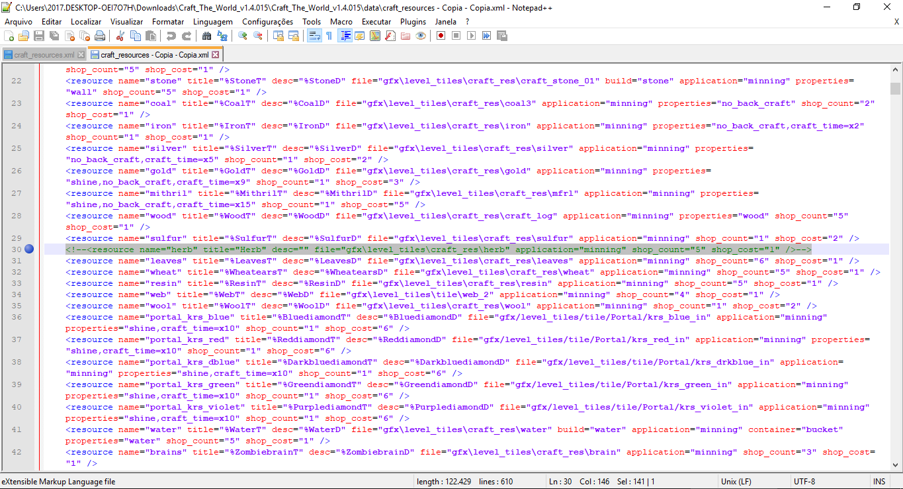
Task: Toggle INS insert mode in the status bar
Action: pyautogui.click(x=879, y=482)
